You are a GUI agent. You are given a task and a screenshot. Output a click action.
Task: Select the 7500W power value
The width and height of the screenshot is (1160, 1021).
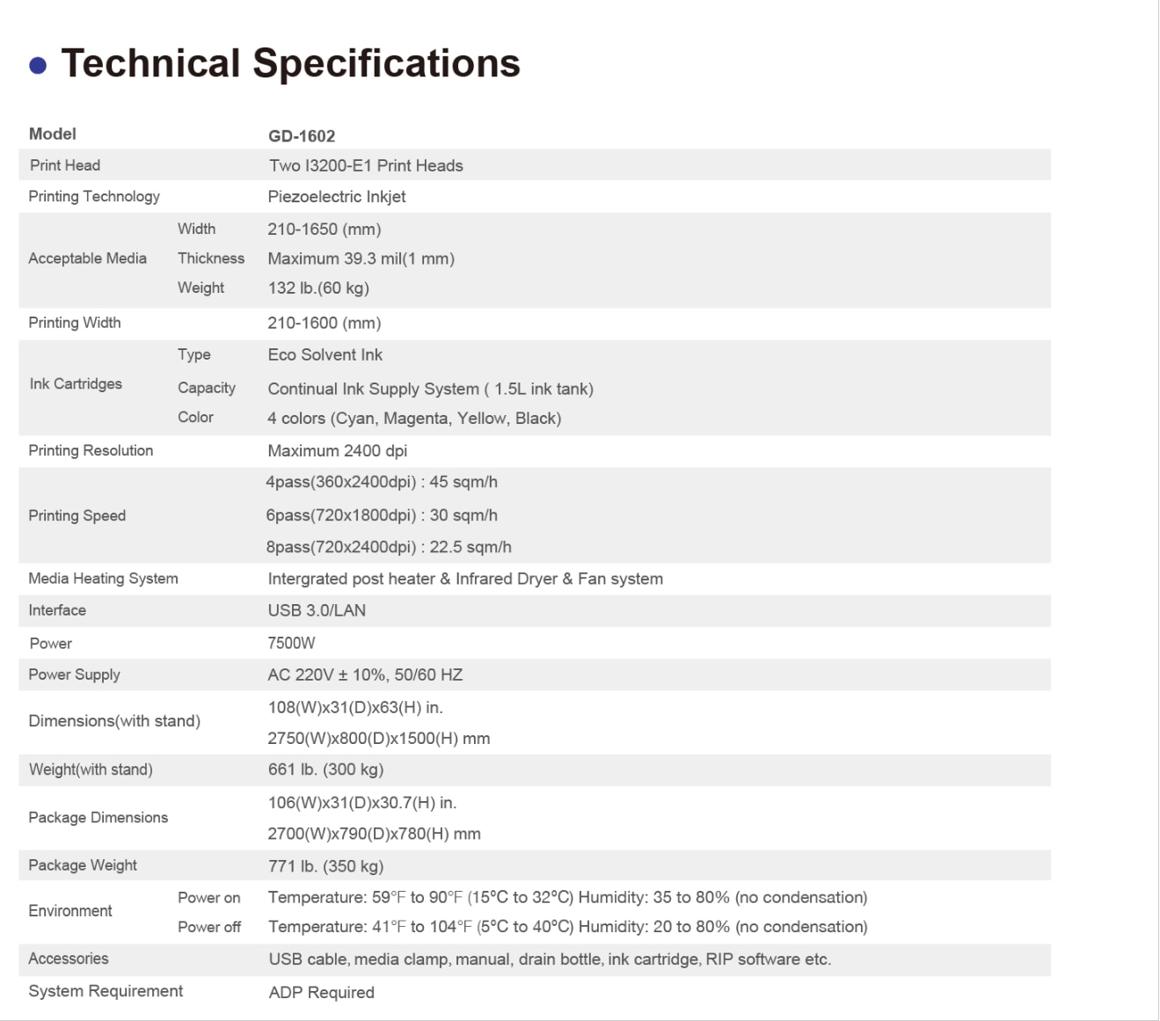coord(291,643)
